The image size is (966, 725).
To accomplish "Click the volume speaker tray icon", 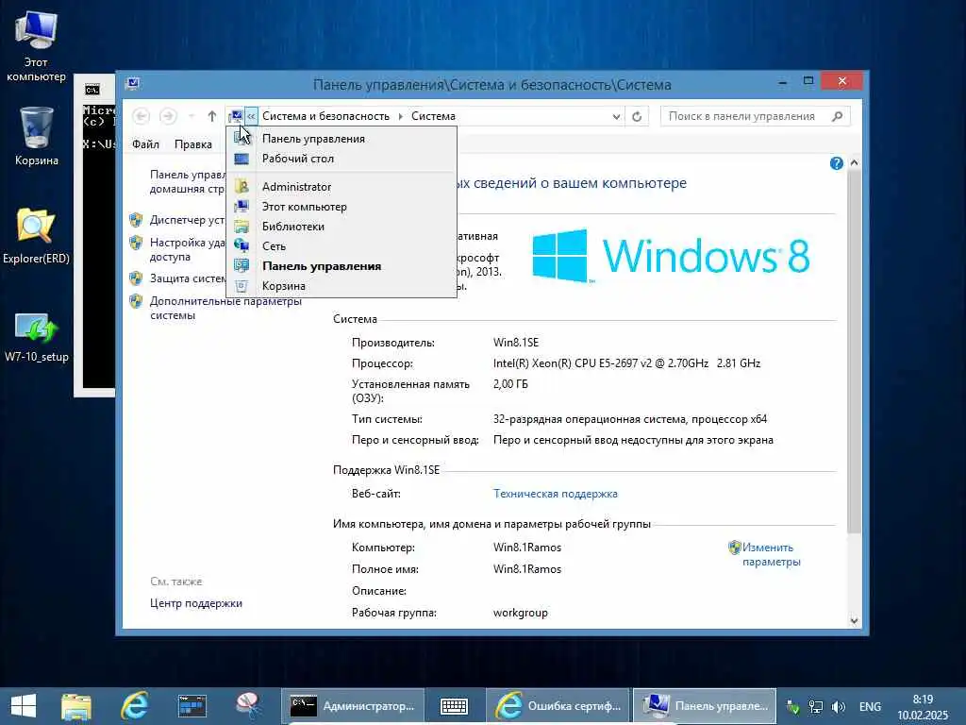I will (x=839, y=706).
